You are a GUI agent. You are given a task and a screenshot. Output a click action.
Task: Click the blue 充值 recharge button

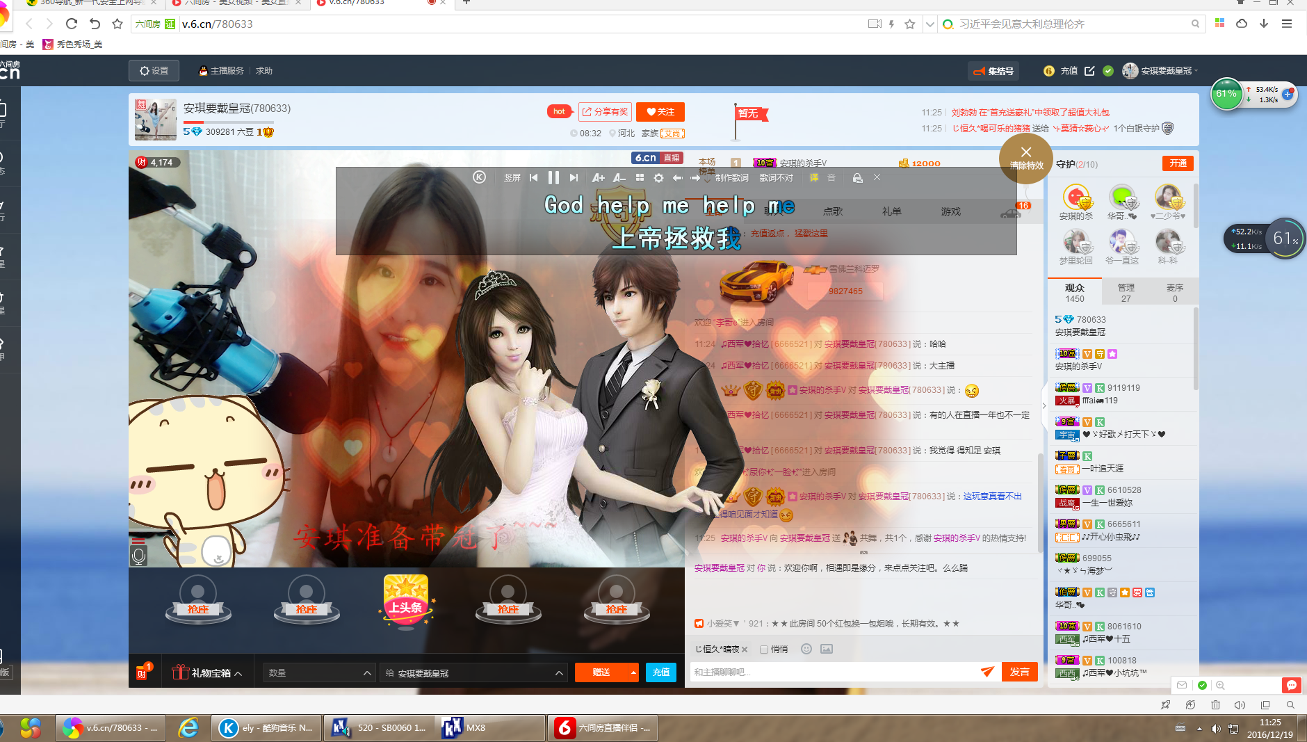(x=661, y=672)
